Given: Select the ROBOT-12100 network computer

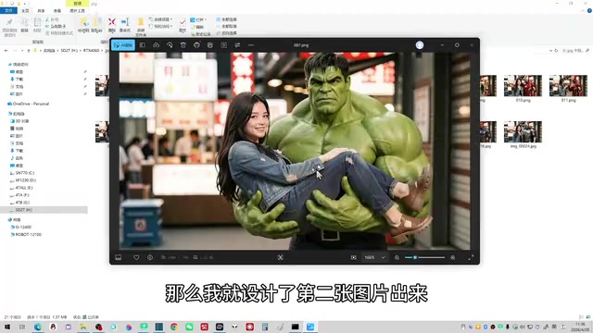Looking at the screenshot, I should click(26, 234).
